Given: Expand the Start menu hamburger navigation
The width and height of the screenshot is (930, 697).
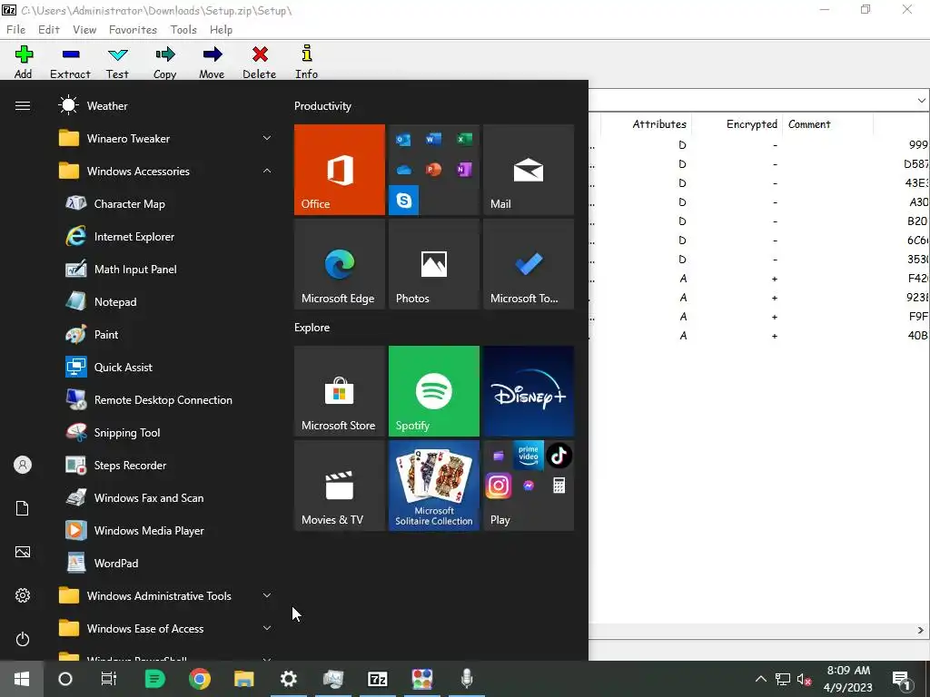Looking at the screenshot, I should (x=23, y=105).
